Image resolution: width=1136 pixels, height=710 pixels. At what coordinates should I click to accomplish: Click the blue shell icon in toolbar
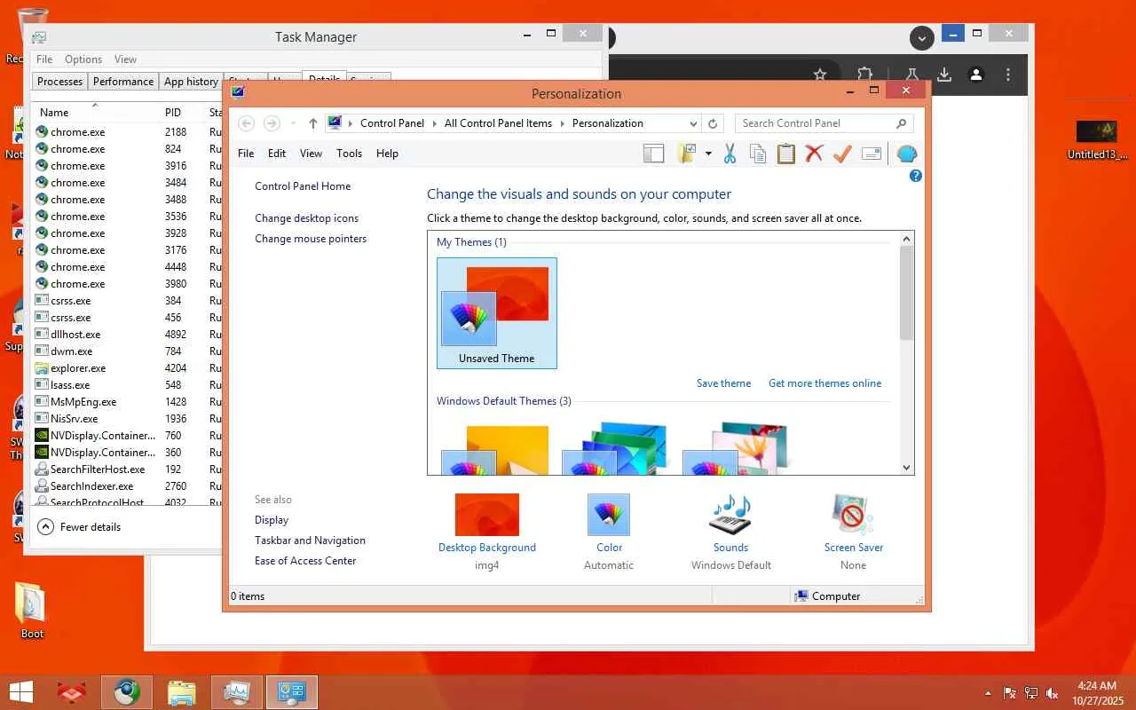pyautogui.click(x=906, y=154)
